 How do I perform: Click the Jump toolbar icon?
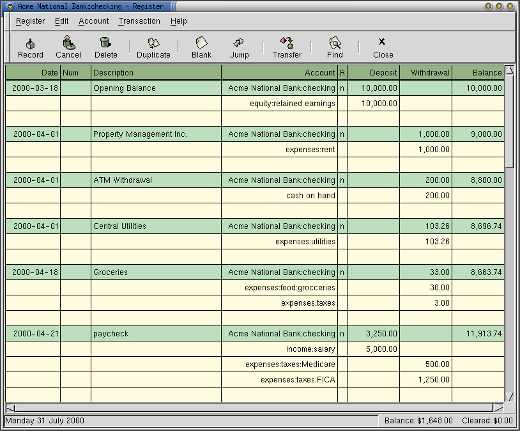click(240, 48)
